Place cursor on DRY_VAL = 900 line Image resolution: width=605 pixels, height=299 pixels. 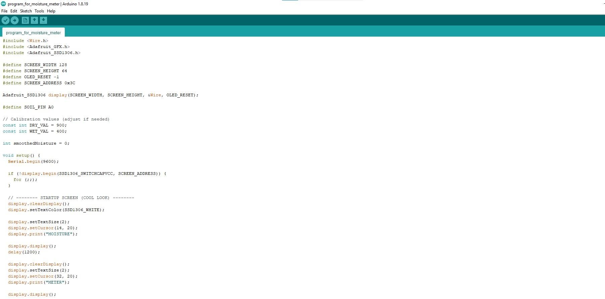pyautogui.click(x=35, y=125)
